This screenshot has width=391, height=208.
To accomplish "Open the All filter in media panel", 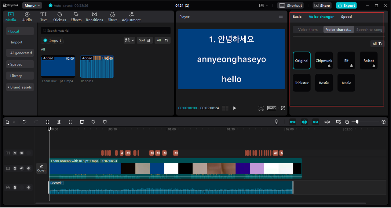I will [x=163, y=40].
